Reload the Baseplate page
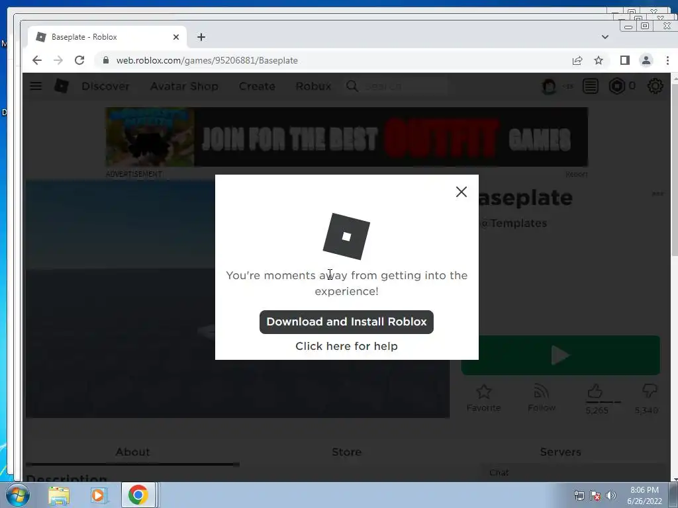 click(x=79, y=60)
